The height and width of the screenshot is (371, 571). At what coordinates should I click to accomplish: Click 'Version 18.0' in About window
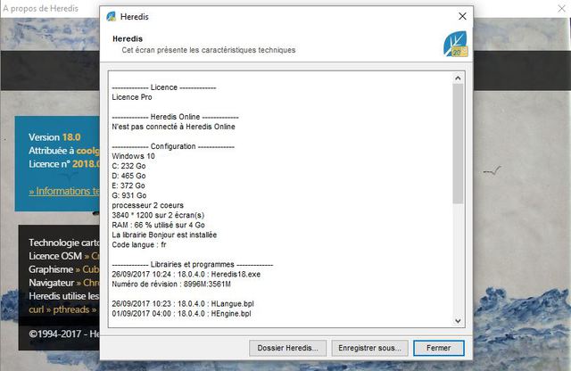coord(54,137)
